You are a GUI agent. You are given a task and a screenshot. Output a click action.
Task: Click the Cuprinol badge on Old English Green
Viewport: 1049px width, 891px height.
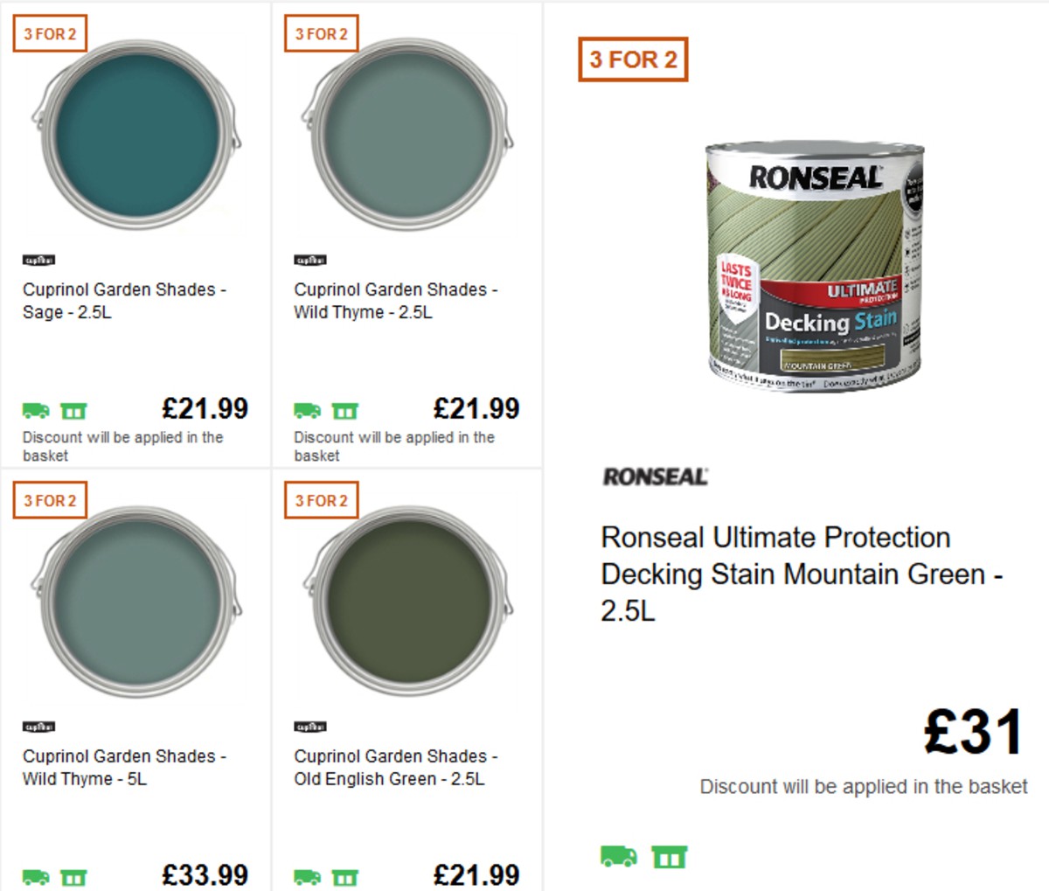[x=309, y=727]
